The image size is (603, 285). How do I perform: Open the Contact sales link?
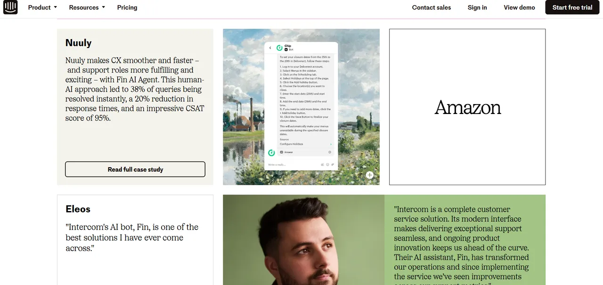[x=432, y=7]
